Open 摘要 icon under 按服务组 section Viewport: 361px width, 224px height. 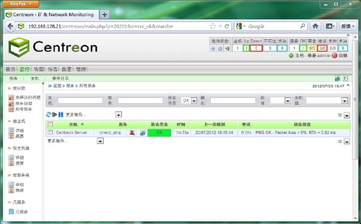[11, 190]
